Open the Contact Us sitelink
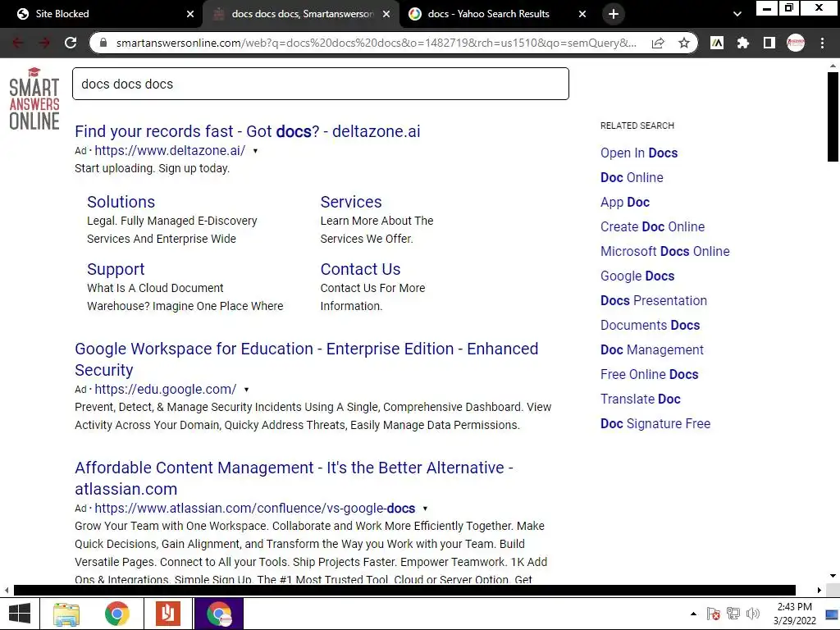The height and width of the screenshot is (630, 840). click(x=361, y=269)
